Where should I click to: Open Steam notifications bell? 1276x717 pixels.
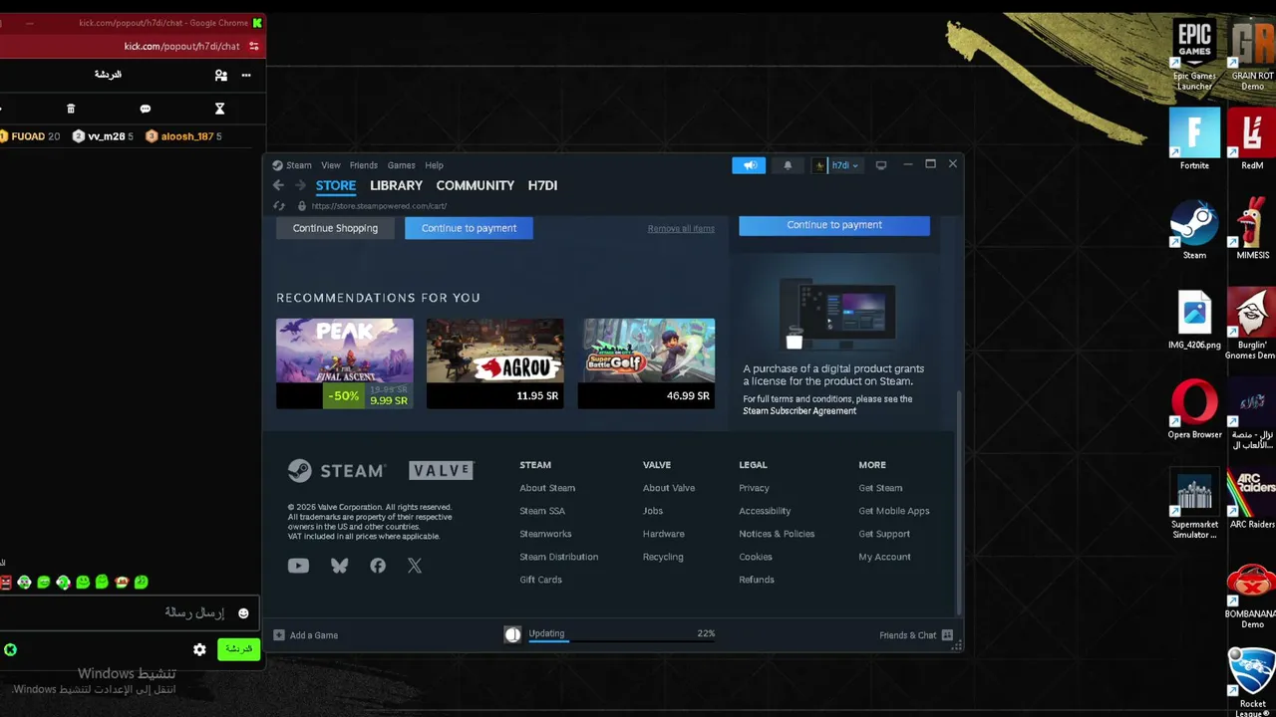[x=788, y=165]
